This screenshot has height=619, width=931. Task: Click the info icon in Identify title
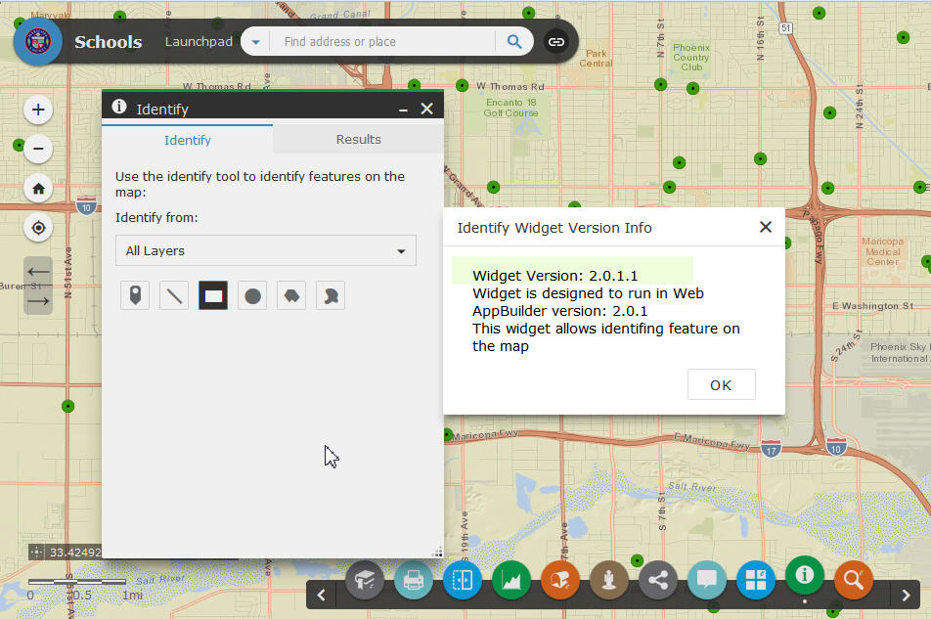coord(119,107)
